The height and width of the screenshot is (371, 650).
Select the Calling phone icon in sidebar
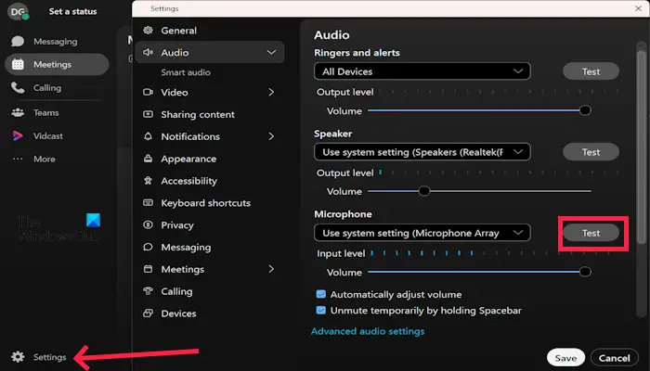click(x=18, y=87)
